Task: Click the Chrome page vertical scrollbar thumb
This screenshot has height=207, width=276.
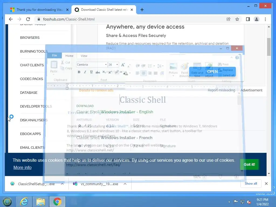Action: (269, 47)
